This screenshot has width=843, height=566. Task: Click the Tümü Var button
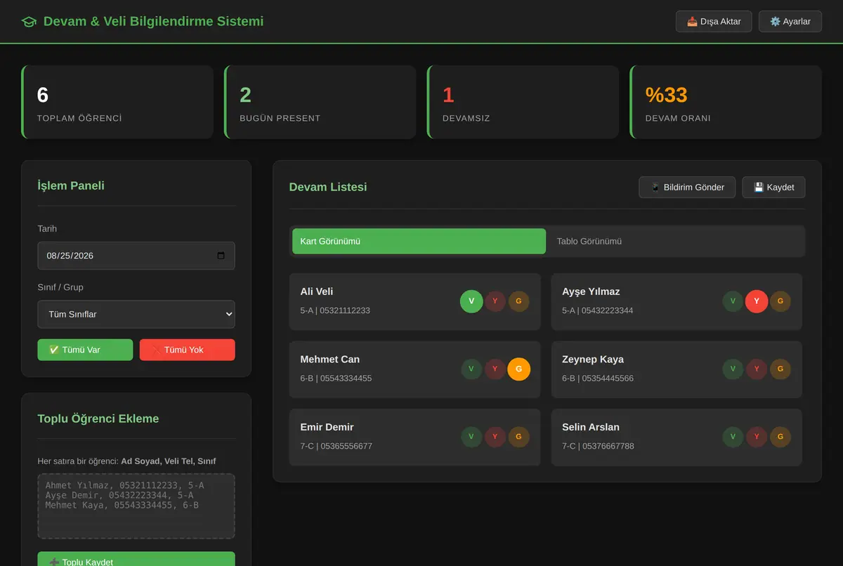point(85,350)
